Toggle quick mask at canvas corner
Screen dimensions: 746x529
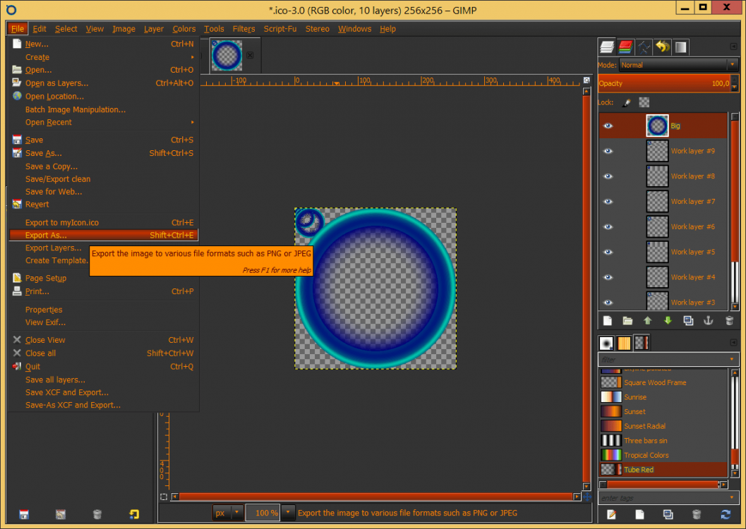click(x=164, y=497)
